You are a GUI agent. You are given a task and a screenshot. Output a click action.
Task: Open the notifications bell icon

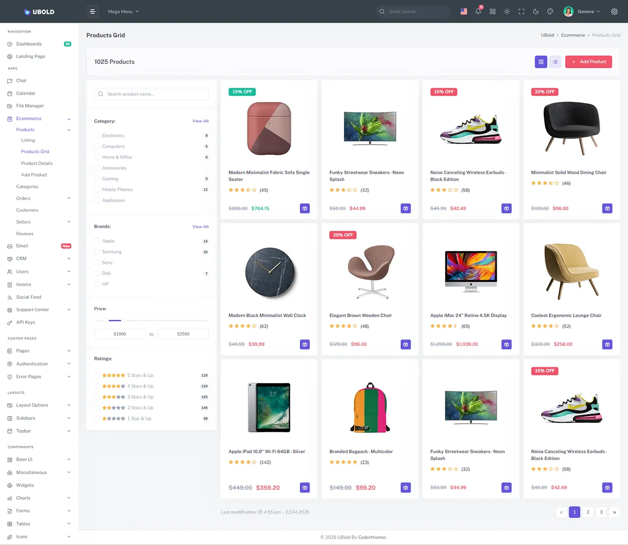478,11
